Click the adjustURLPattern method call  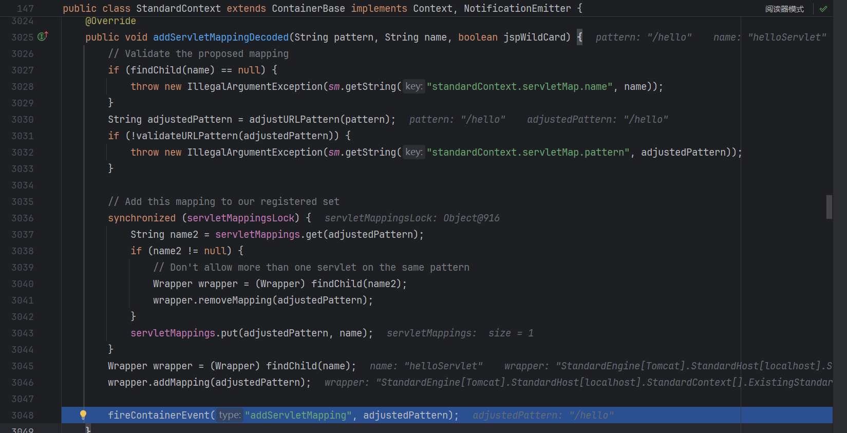(x=294, y=120)
